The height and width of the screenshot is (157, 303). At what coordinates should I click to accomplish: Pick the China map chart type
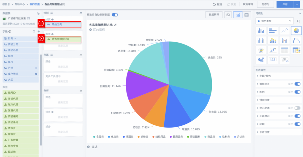click(261, 59)
